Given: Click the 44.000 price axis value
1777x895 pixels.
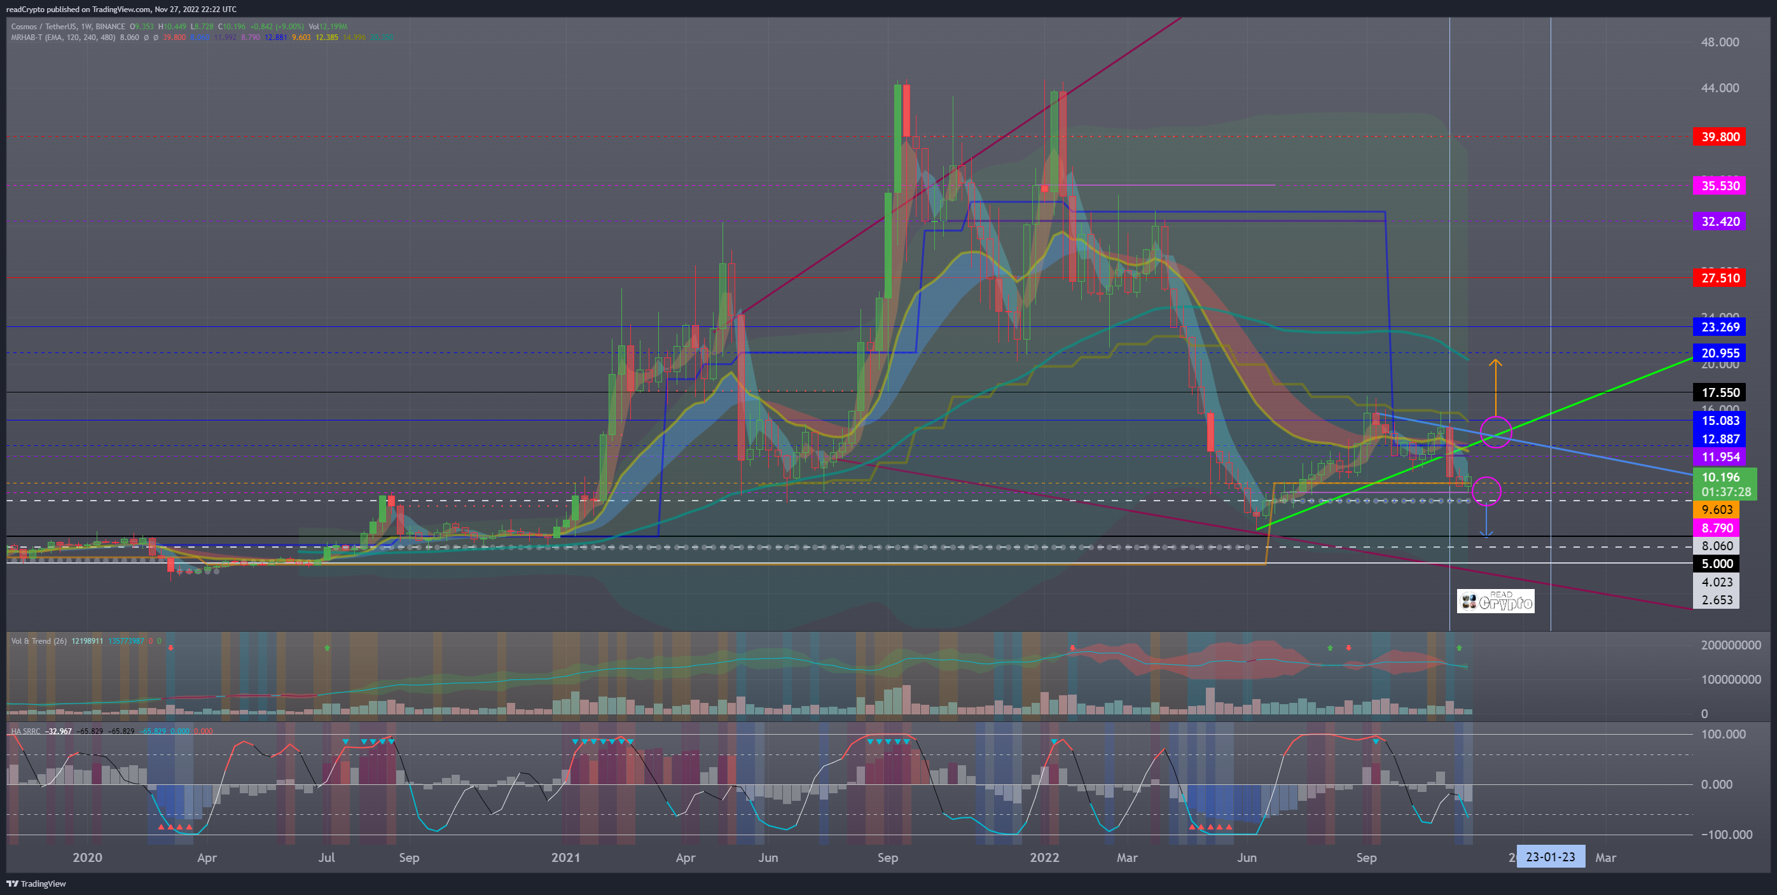Looking at the screenshot, I should tap(1720, 88).
